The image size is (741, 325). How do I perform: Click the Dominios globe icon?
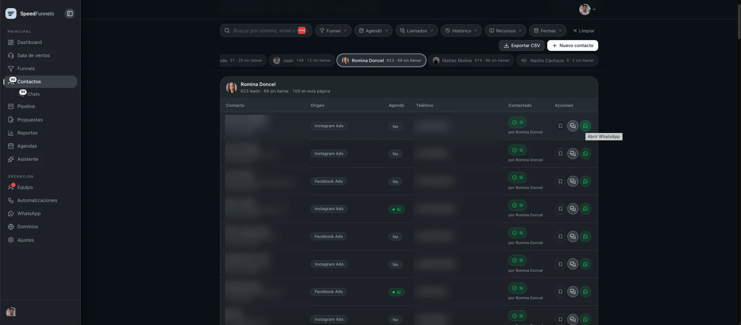(x=11, y=227)
